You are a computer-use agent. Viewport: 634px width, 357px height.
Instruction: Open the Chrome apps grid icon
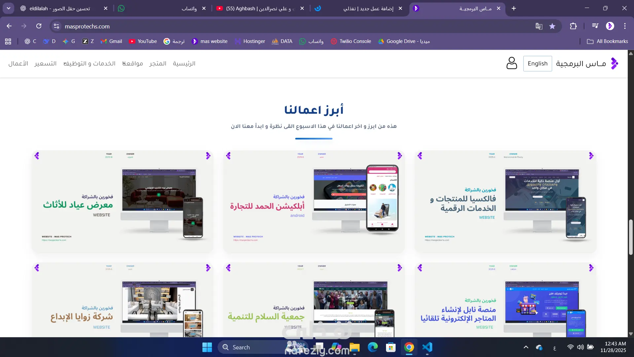[8, 41]
